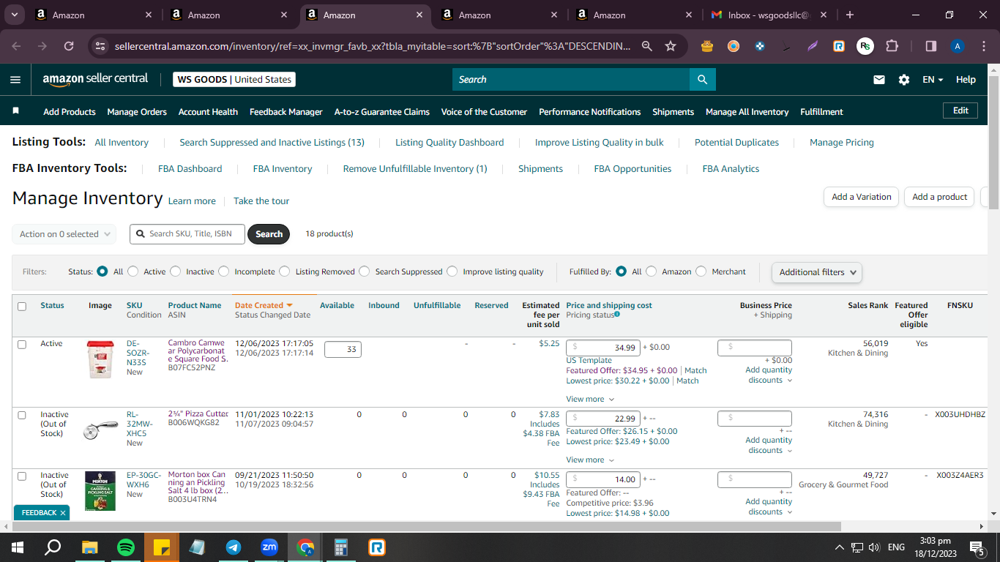Toggle the Chrome side panel icon

click(x=931, y=46)
